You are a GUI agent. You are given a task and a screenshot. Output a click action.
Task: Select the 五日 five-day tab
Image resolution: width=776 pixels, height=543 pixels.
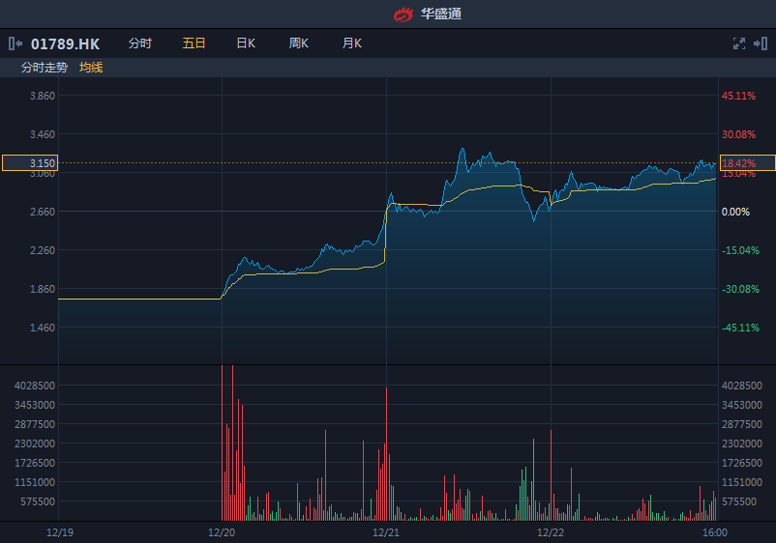[x=194, y=43]
